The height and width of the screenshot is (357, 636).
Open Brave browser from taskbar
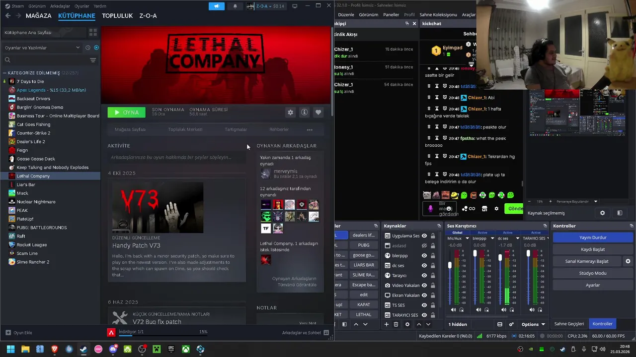click(55, 349)
